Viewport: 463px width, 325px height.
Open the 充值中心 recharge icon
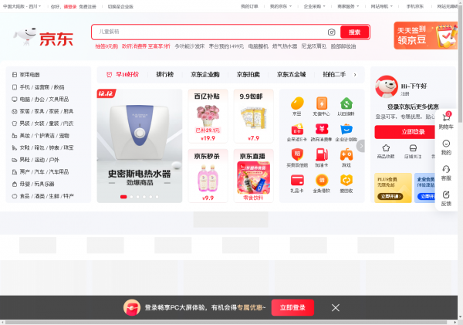(x=321, y=103)
